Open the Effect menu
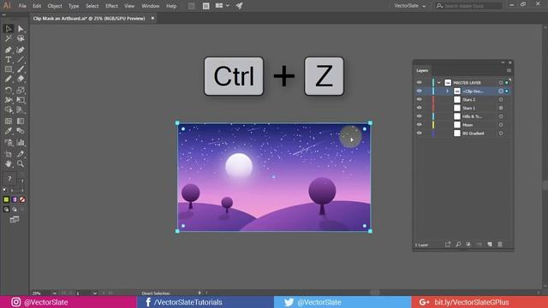Screen dimensions: 548x308 (111, 6)
